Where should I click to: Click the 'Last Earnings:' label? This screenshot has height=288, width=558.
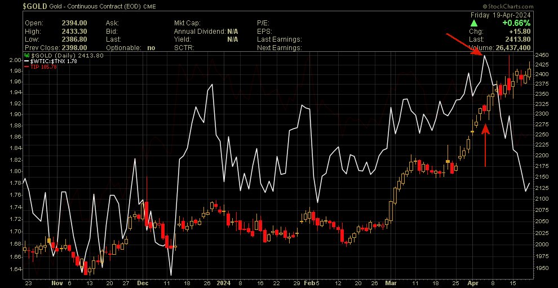[x=279, y=39]
